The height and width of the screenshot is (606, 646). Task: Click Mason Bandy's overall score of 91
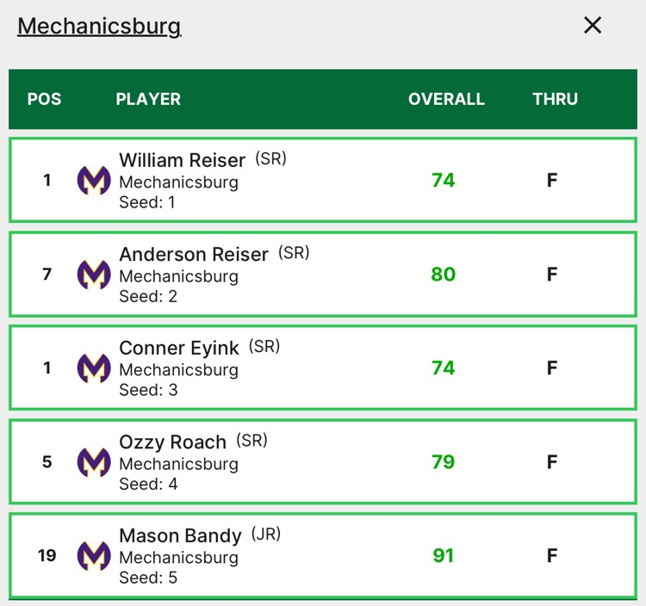coord(444,556)
